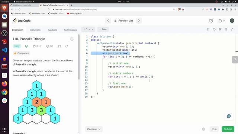The image size is (238, 134).
Task: Switch to the Submissions tab
Action: [70, 30]
